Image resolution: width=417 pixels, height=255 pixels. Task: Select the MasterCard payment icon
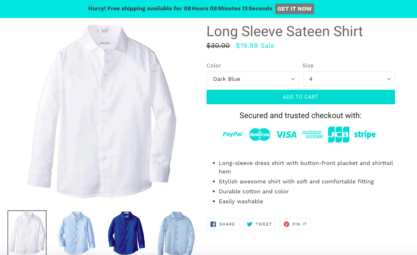260,134
